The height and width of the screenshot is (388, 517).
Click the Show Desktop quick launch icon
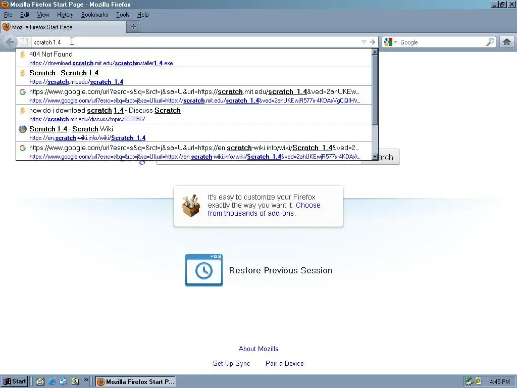40,381
